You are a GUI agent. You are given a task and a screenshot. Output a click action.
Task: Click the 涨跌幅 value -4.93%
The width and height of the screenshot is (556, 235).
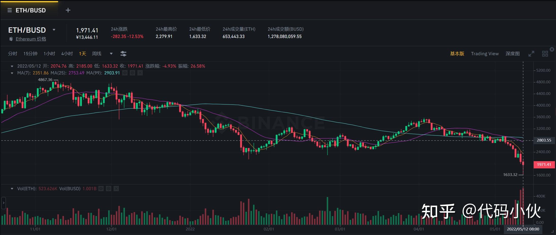pos(169,66)
